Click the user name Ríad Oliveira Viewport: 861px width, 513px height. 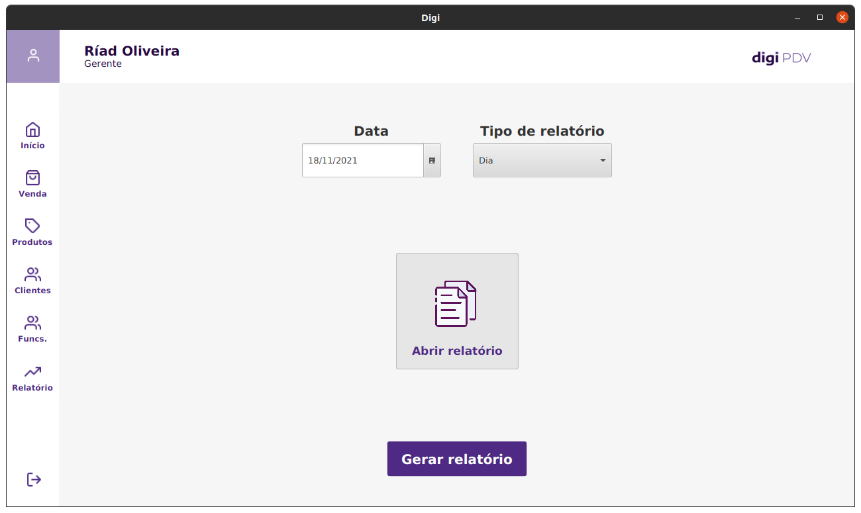(132, 51)
